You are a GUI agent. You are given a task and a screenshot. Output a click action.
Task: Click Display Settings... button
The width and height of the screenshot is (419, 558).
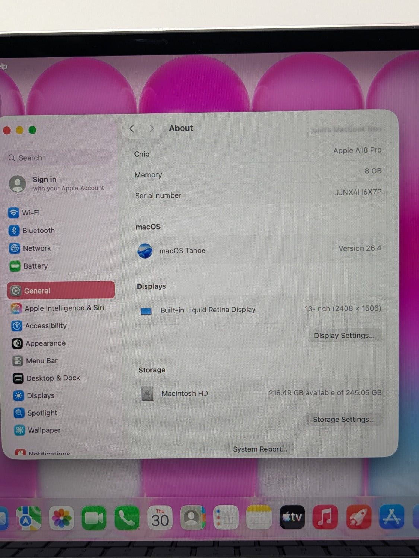point(344,336)
